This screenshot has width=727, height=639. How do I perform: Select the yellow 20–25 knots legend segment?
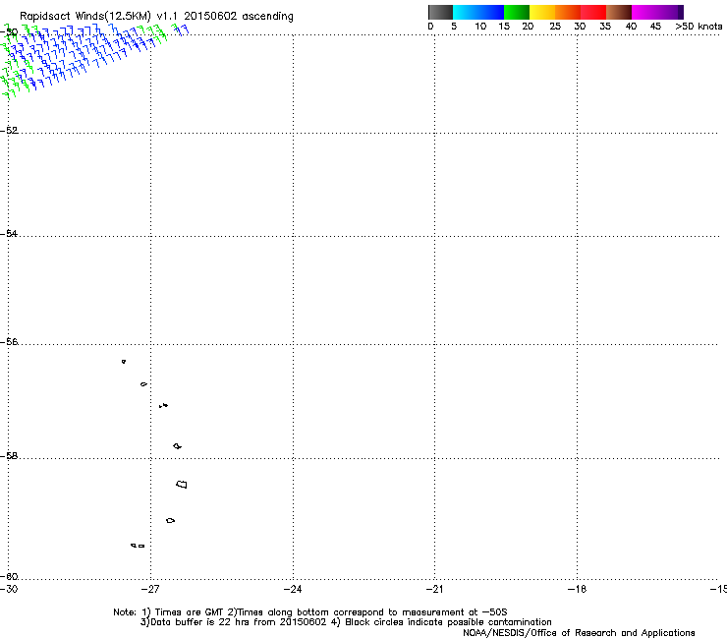pos(542,12)
